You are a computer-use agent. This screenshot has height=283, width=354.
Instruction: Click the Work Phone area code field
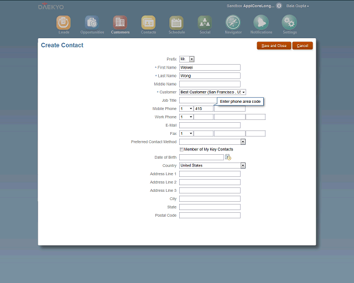point(204,117)
